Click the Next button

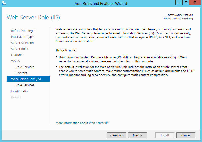(x=138, y=135)
